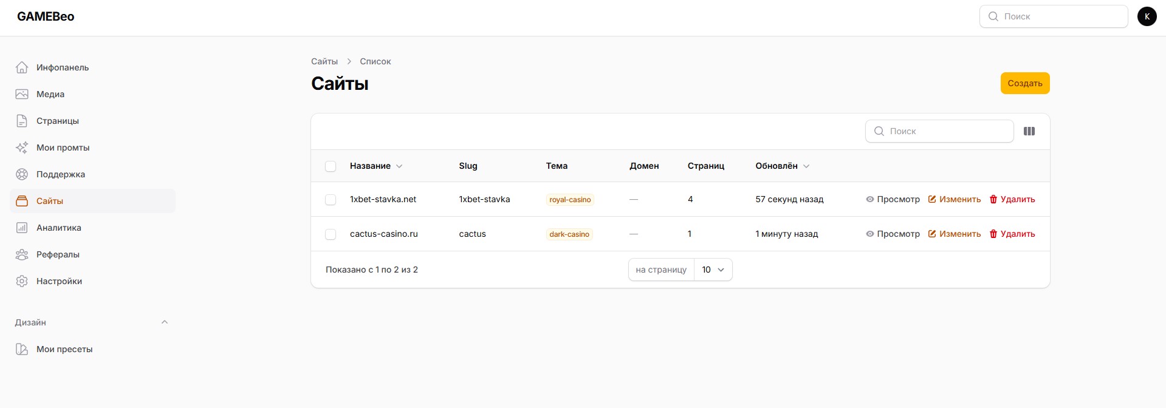Click the cactus slug cell
Screen dimensions: 1166x408
pos(472,234)
